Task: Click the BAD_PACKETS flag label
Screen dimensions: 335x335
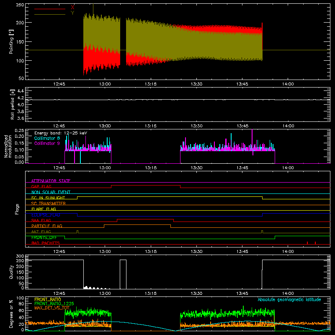Action: click(x=46, y=243)
